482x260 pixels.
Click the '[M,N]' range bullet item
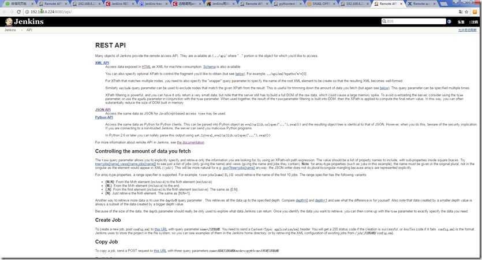point(159,182)
